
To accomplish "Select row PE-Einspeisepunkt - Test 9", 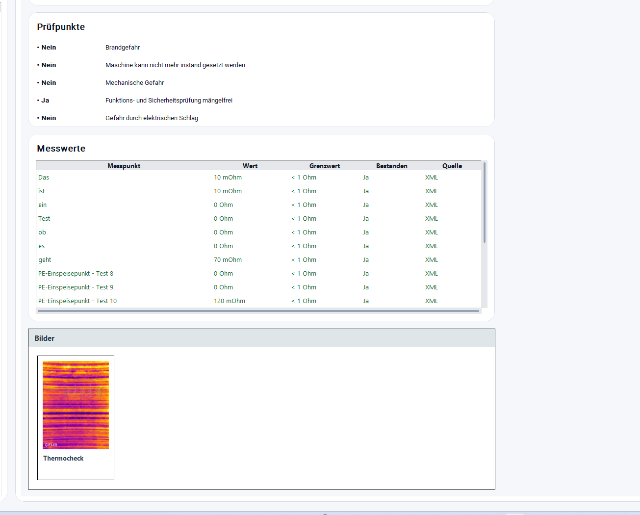I will click(76, 287).
